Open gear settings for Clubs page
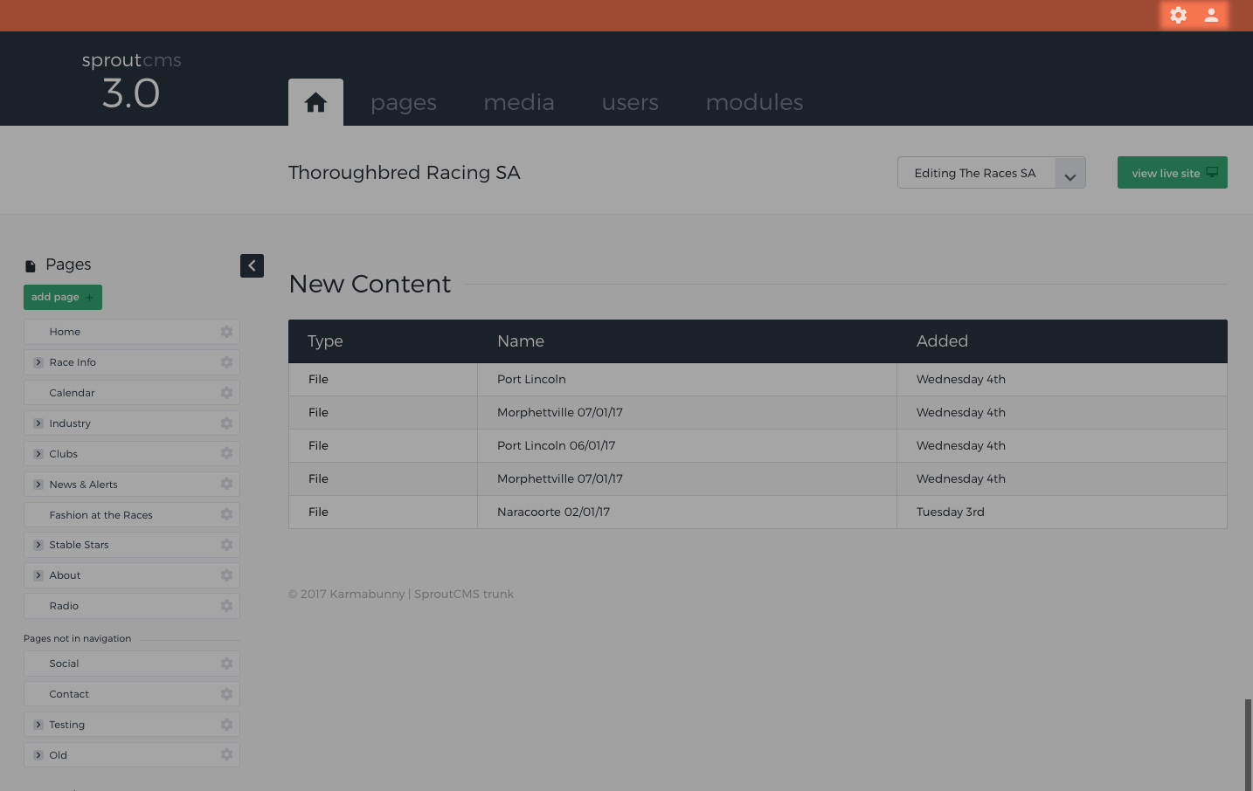 tap(226, 453)
